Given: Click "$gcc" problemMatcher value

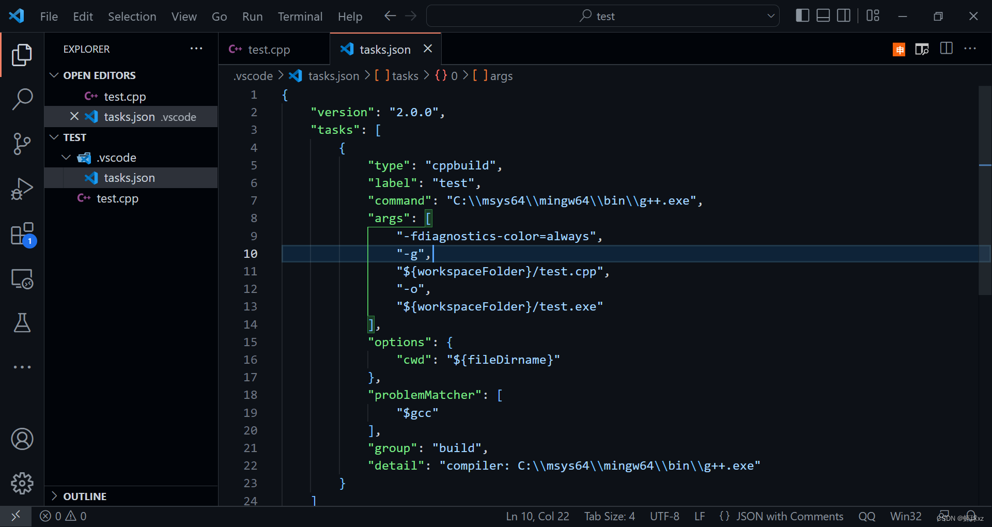Looking at the screenshot, I should click(417, 413).
